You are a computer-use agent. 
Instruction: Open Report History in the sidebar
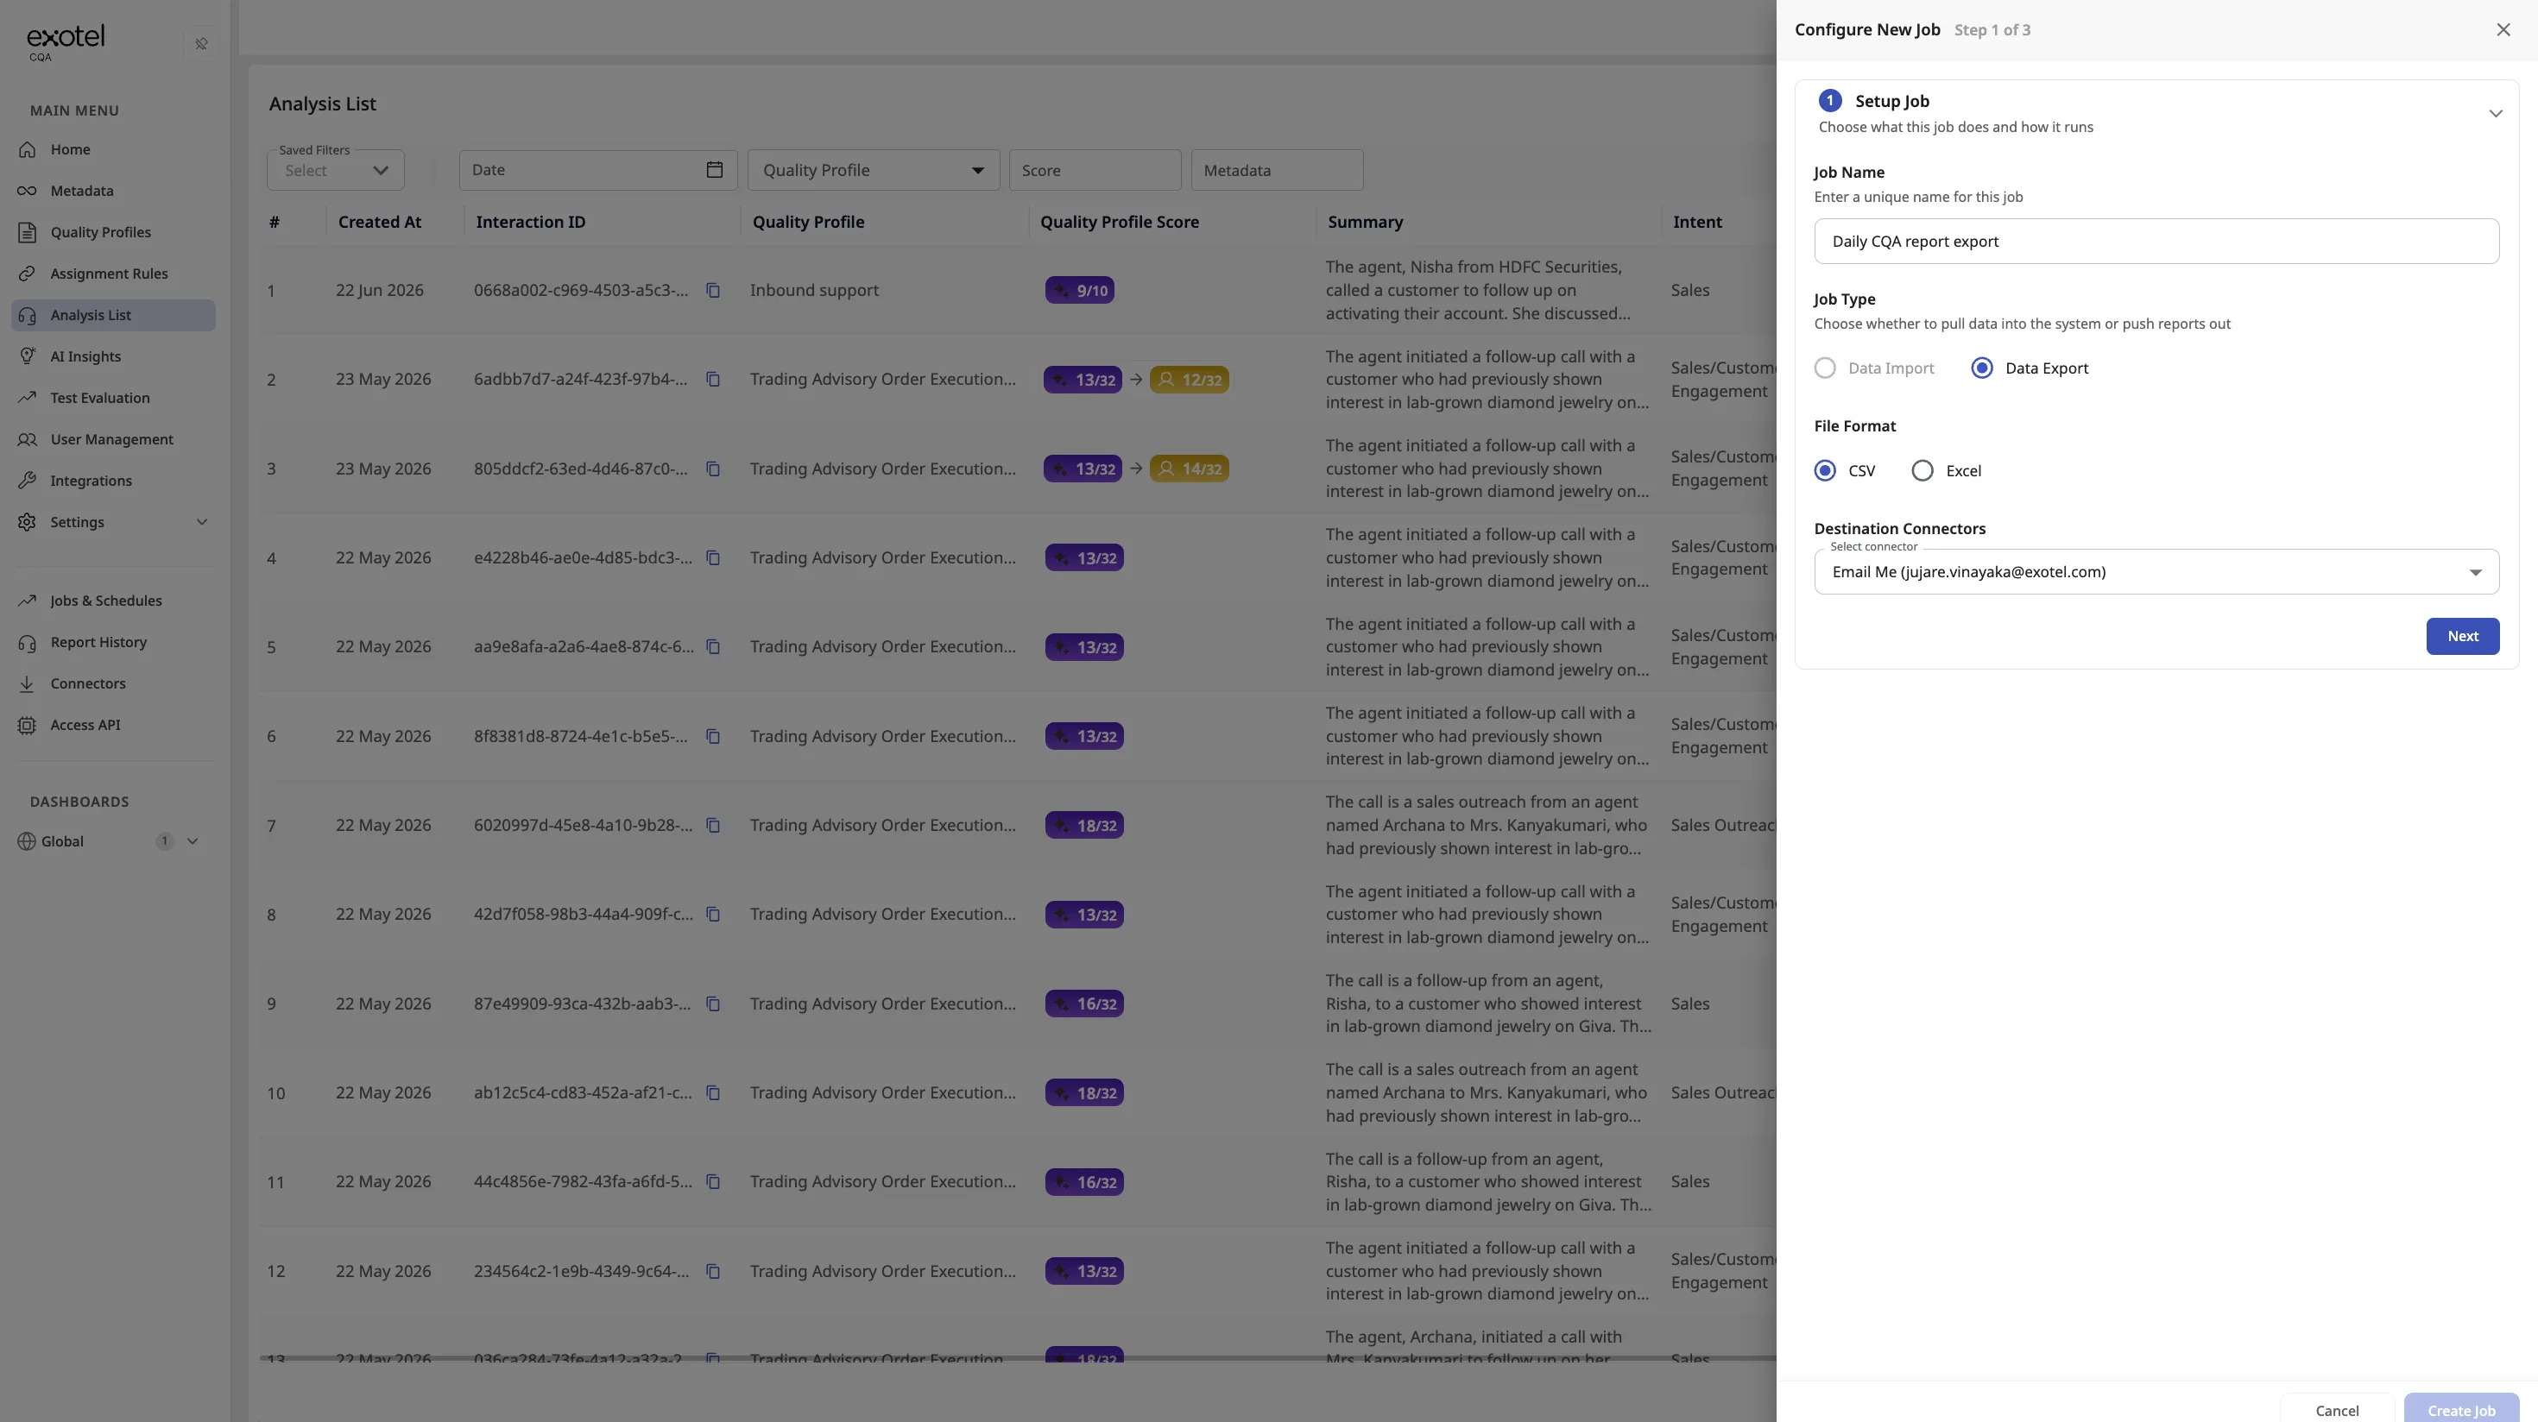tap(114, 642)
